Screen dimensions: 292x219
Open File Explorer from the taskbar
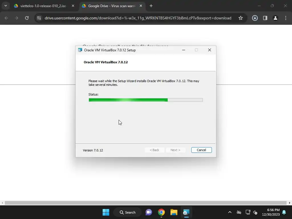tap(174, 212)
